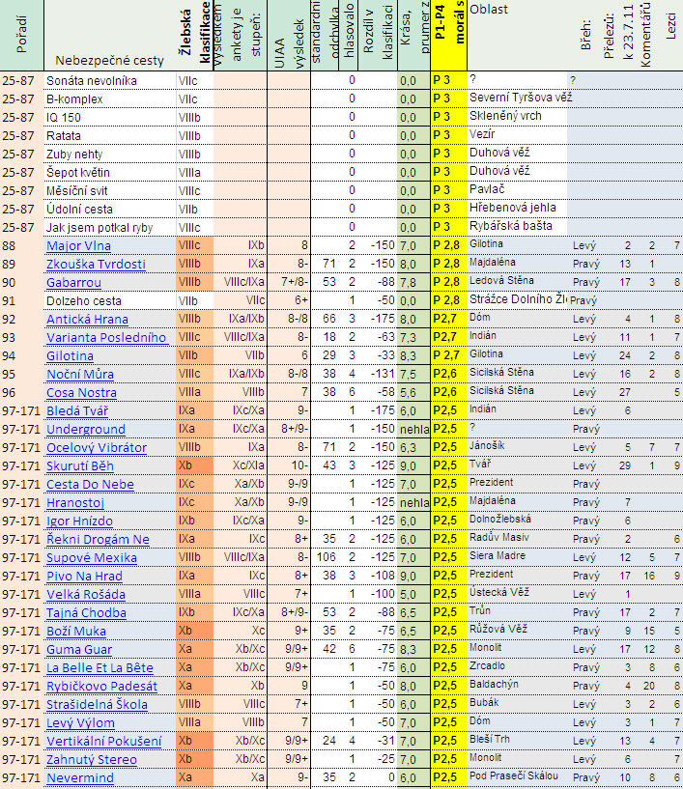Open the Gabarrou route link
The width and height of the screenshot is (683, 789).
click(x=73, y=282)
